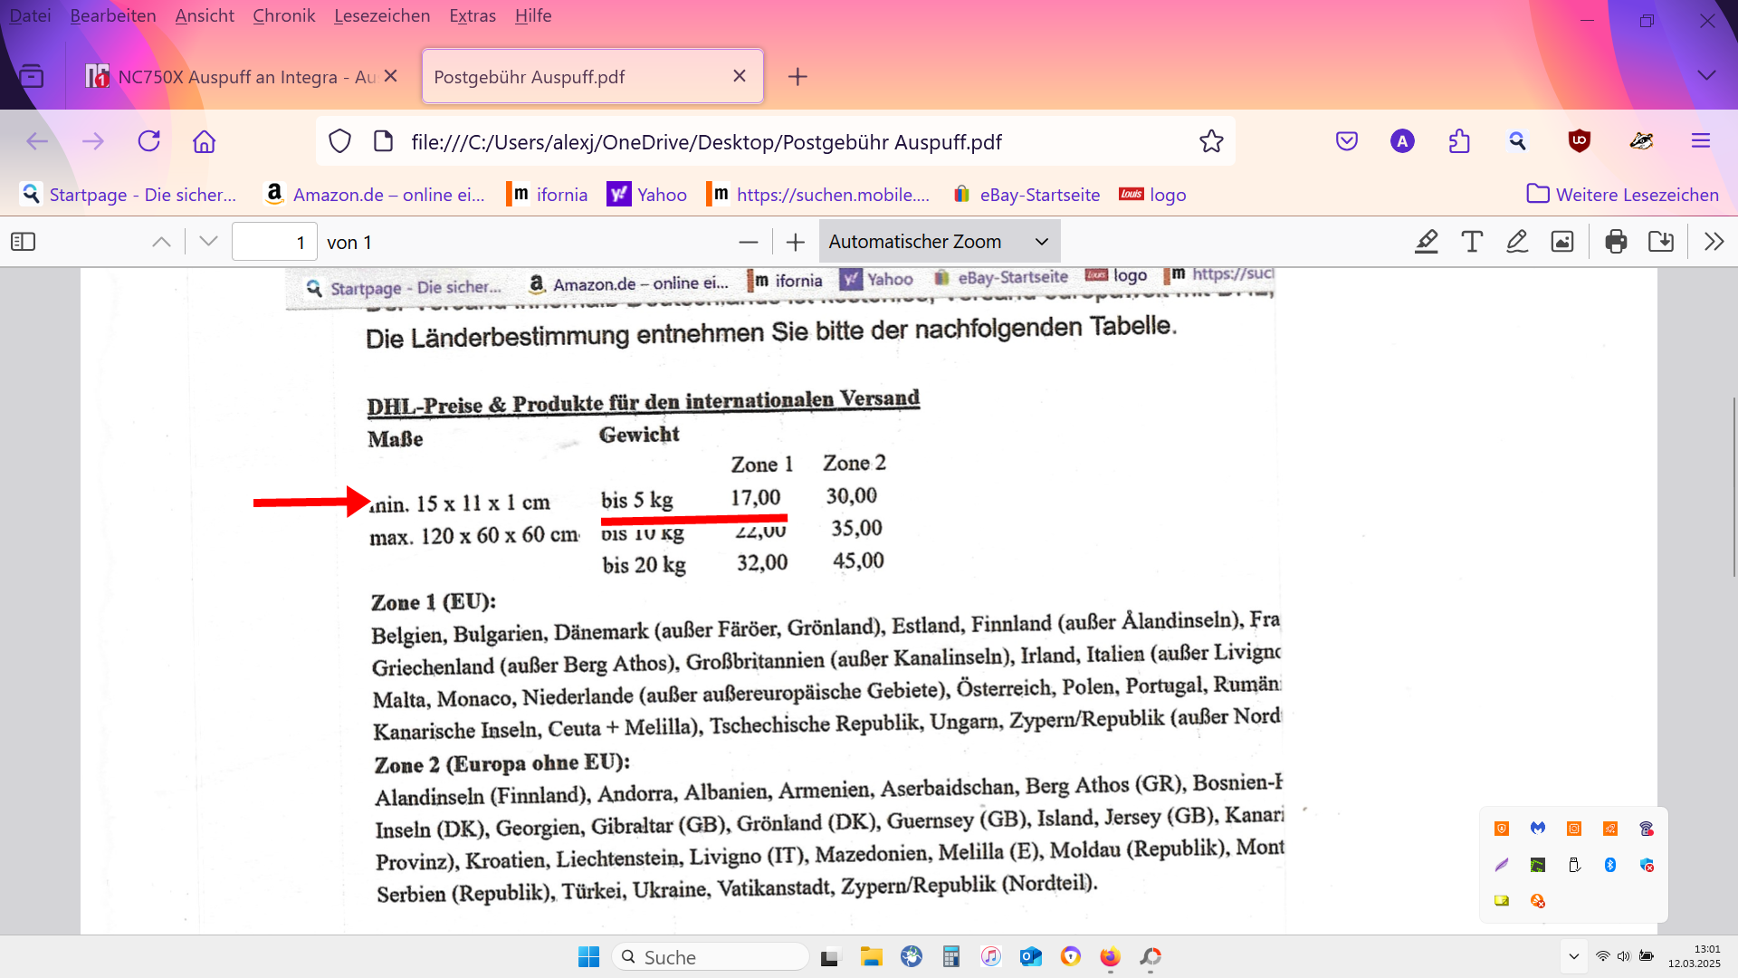Save the PDF via download icon
Screen dimensions: 1738x978
(x=1661, y=242)
